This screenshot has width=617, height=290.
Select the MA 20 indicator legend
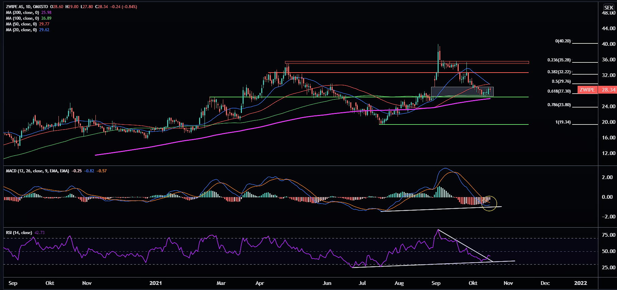[21, 30]
